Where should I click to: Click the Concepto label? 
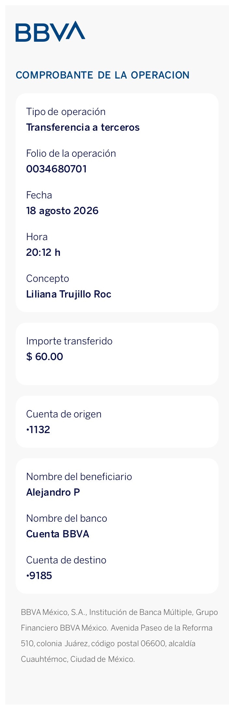pos(48,279)
